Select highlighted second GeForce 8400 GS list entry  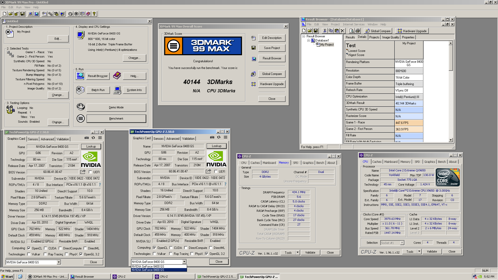point(159,270)
